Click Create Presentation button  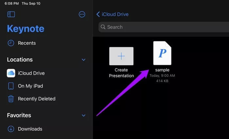[121, 63]
